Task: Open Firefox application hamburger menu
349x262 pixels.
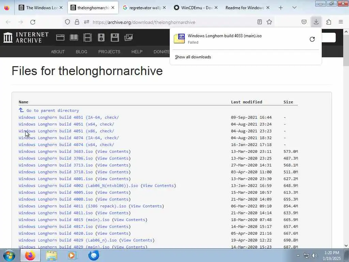Action: [x=341, y=22]
